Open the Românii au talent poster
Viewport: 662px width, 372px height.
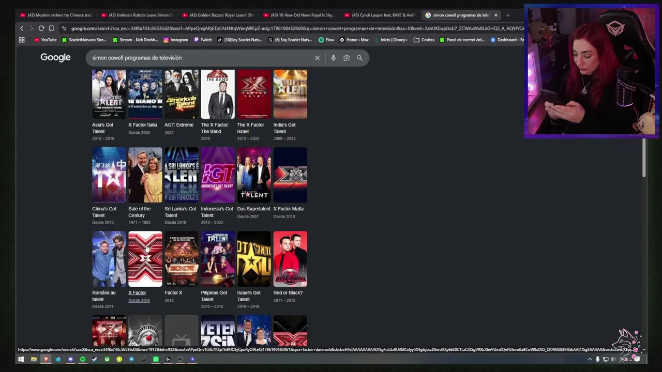tap(109, 258)
